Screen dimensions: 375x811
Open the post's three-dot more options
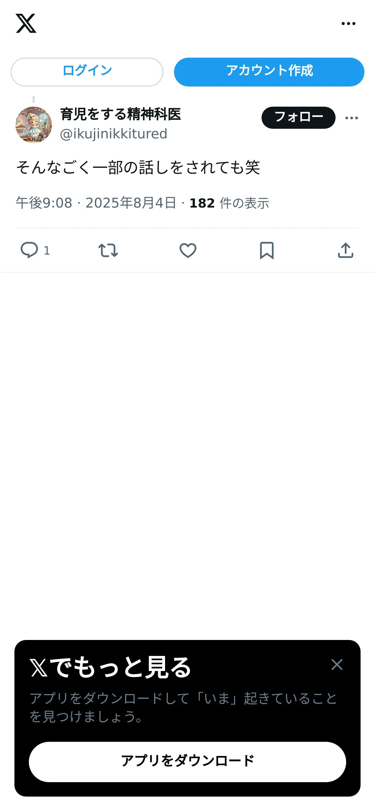coord(352,118)
